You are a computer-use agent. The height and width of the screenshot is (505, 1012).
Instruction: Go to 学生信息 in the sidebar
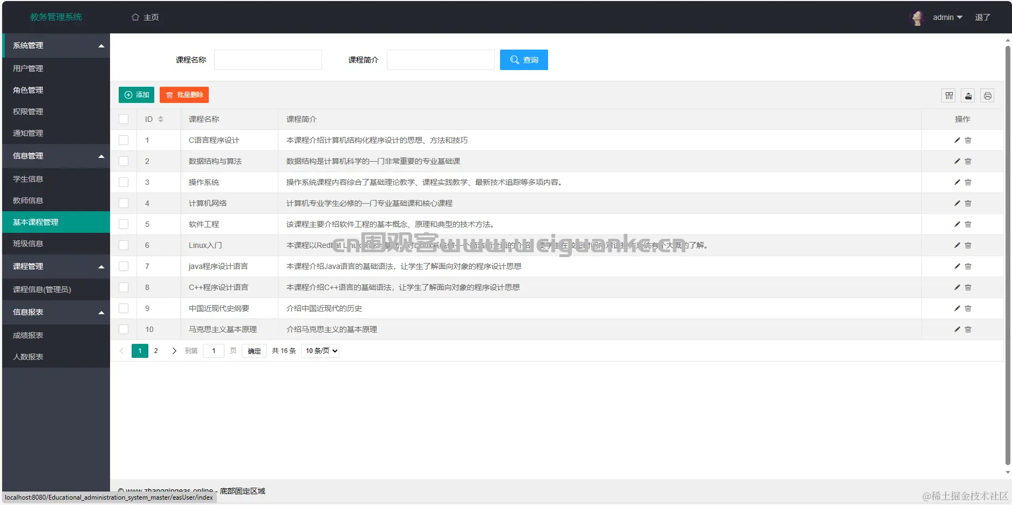56,179
